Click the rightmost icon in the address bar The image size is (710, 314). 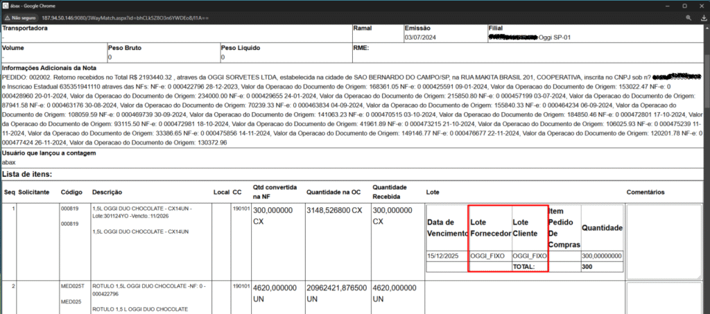(x=700, y=16)
